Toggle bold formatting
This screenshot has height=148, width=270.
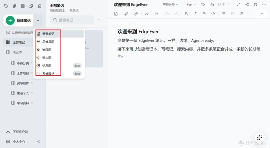[x=186, y=14]
